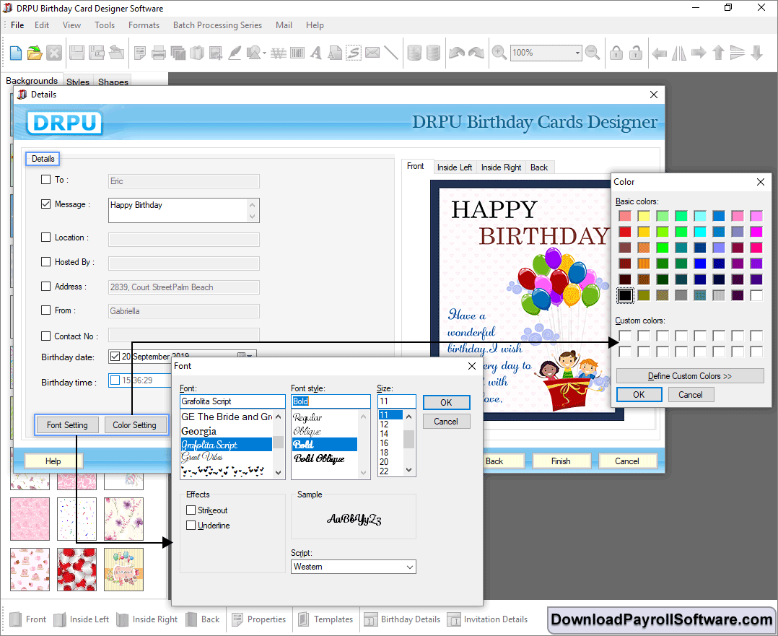Click the left arrow align icon
778x636 pixels.
659,53
